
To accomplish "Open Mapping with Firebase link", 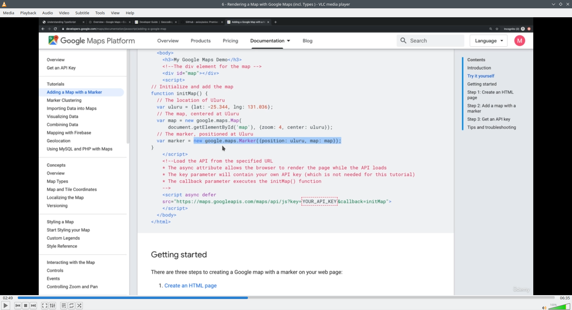I will pos(69,133).
